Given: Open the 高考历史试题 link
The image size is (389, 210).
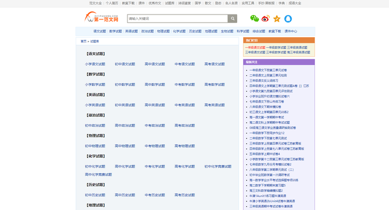Looking at the screenshot, I should click(185, 195).
